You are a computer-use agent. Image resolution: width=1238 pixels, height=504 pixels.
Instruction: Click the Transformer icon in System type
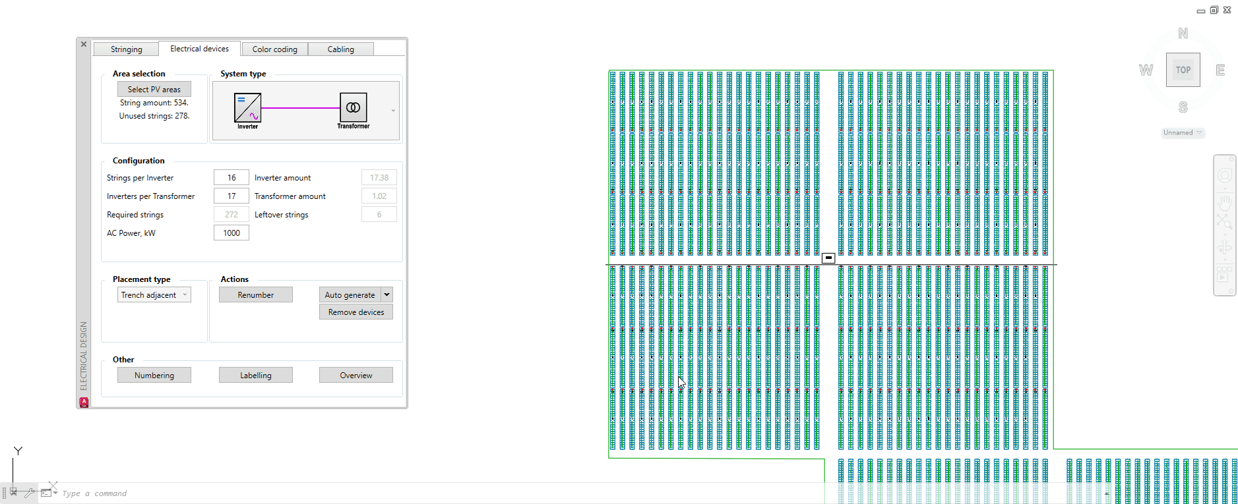point(353,107)
